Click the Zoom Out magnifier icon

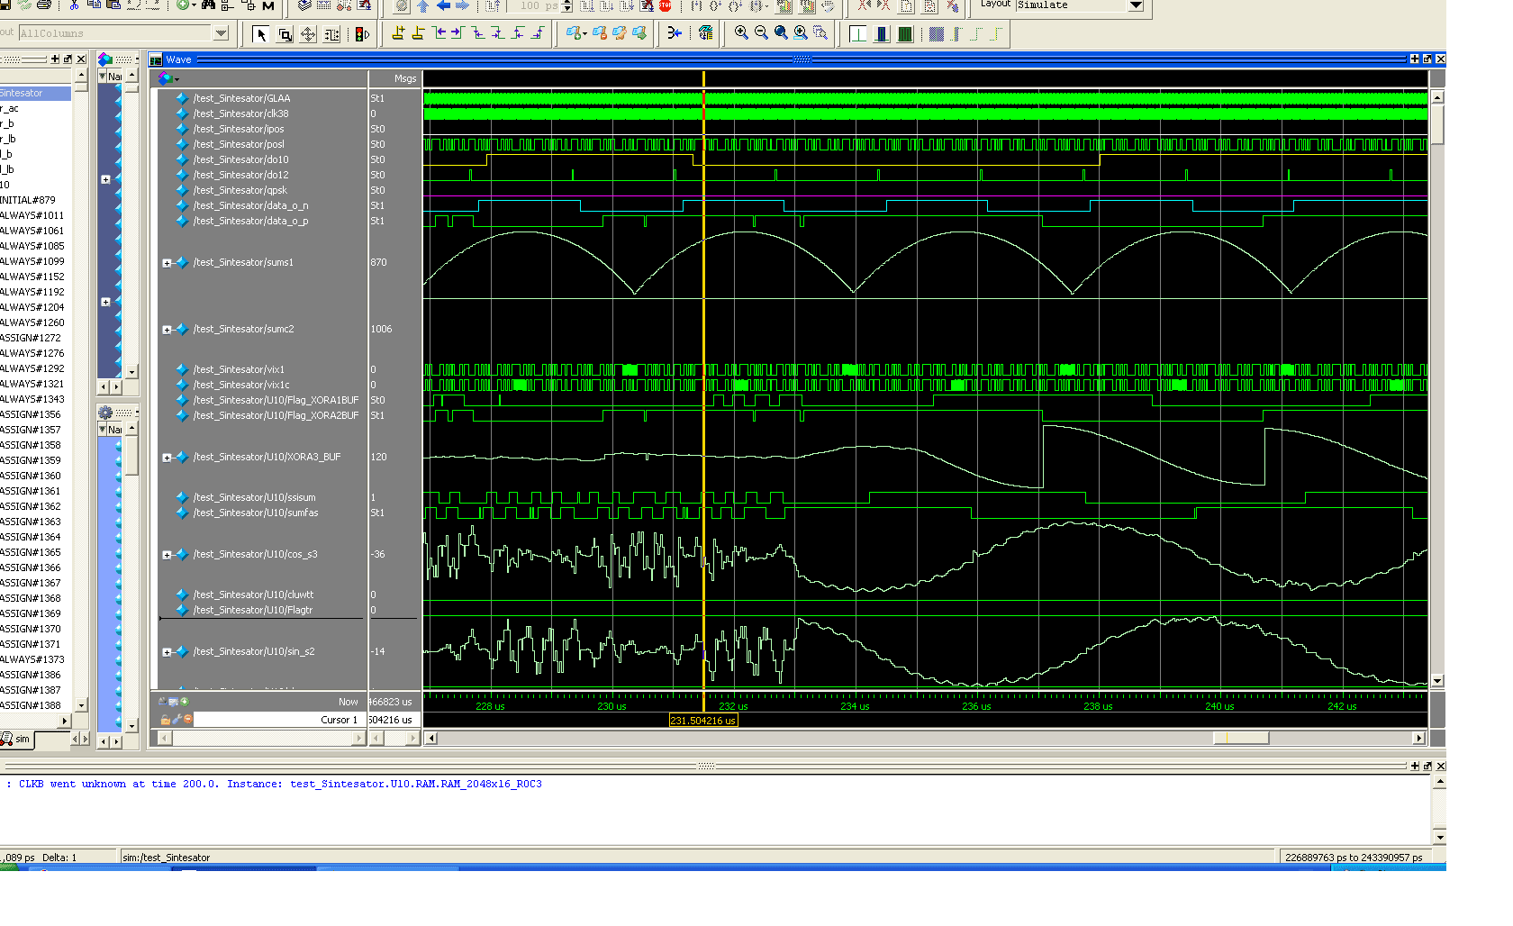761,33
